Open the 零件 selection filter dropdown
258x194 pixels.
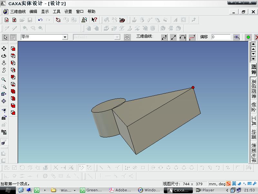[65, 37]
